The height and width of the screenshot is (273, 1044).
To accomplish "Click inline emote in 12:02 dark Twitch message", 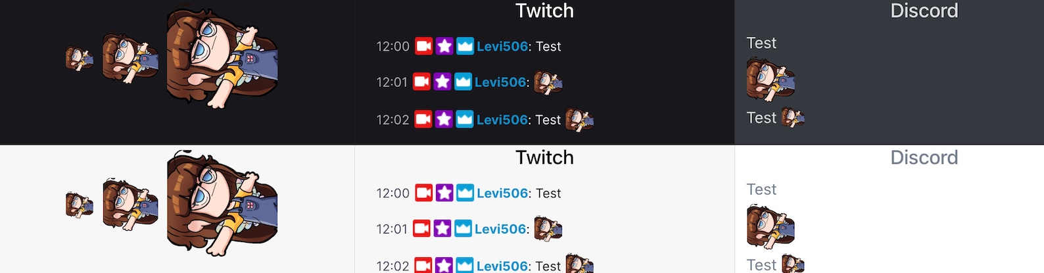I will coord(579,120).
